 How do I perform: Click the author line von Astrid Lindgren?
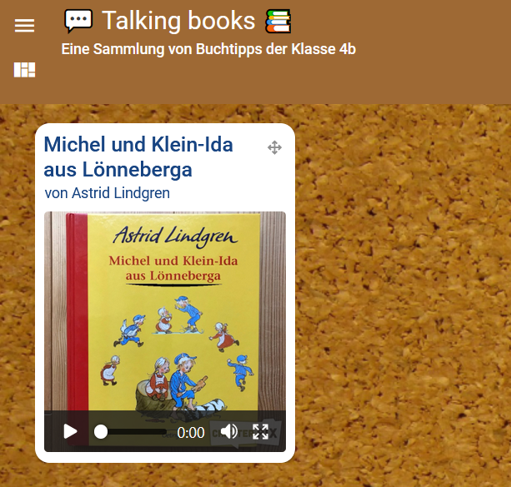108,192
